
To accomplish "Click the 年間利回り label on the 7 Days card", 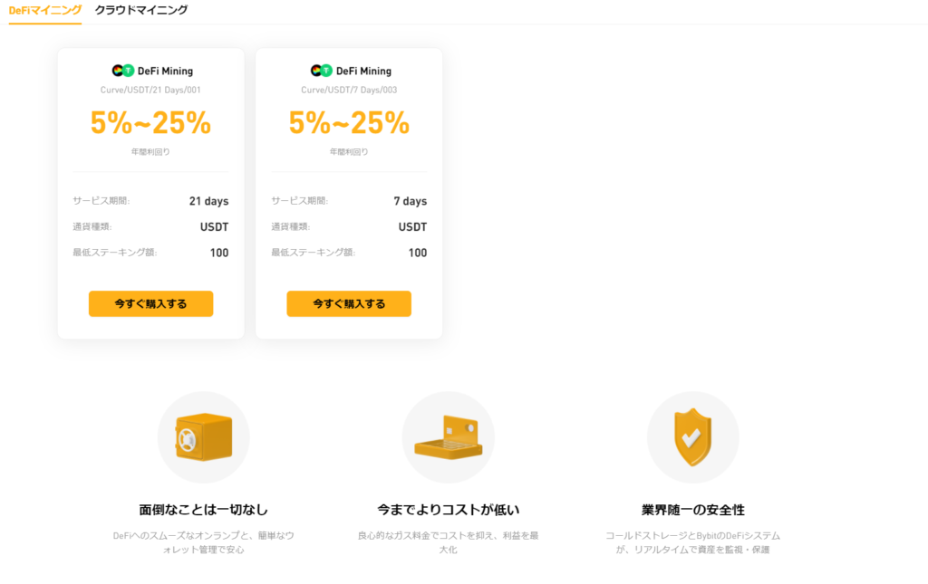I will (x=349, y=152).
